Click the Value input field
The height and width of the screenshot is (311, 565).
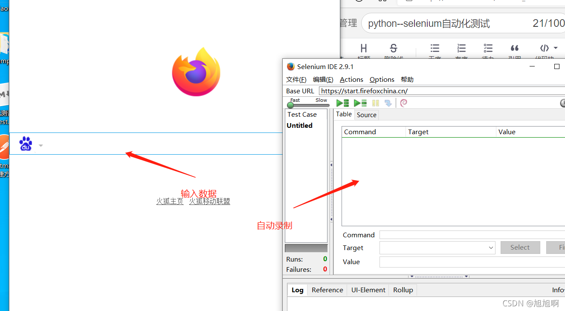coord(472,262)
